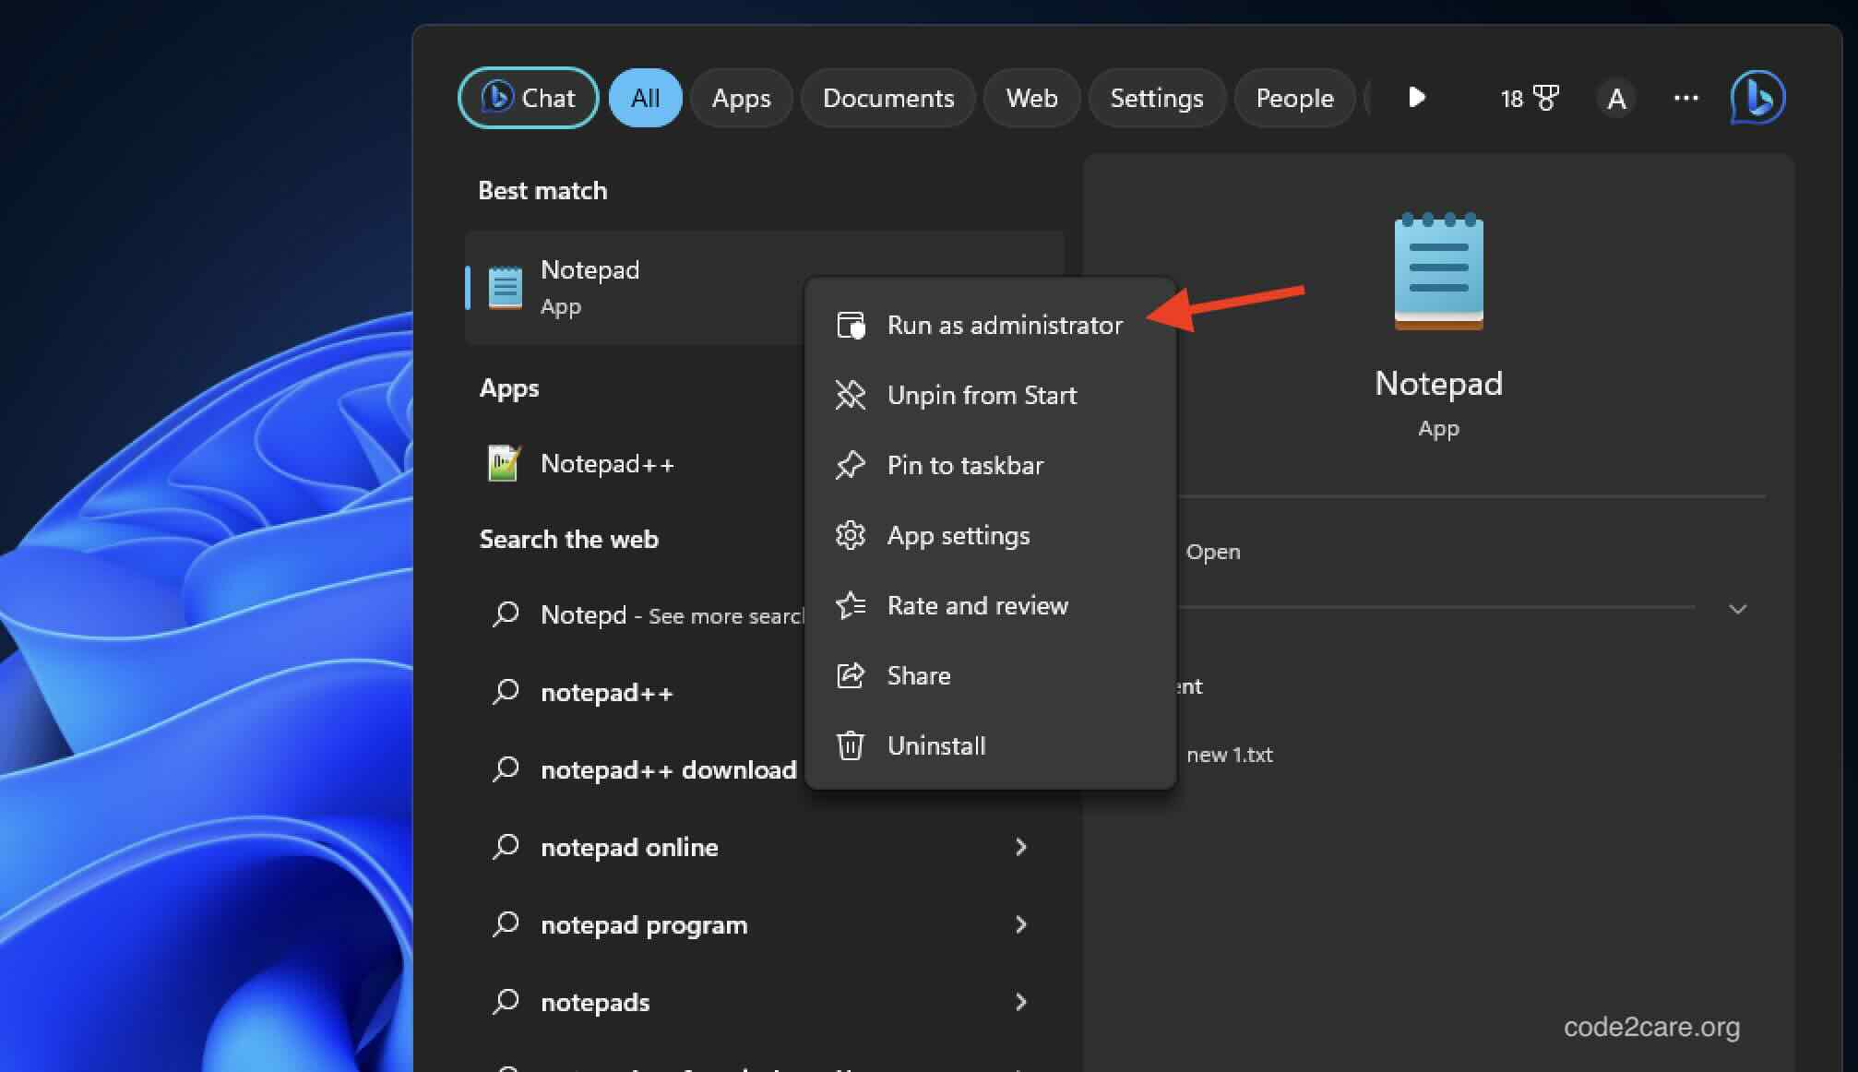Click the magnifier icon beside notepad online
The height and width of the screenshot is (1072, 1858).
click(x=506, y=847)
